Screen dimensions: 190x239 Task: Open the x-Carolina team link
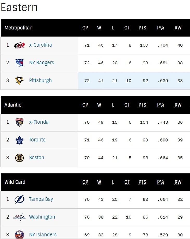pyautogui.click(x=40, y=45)
